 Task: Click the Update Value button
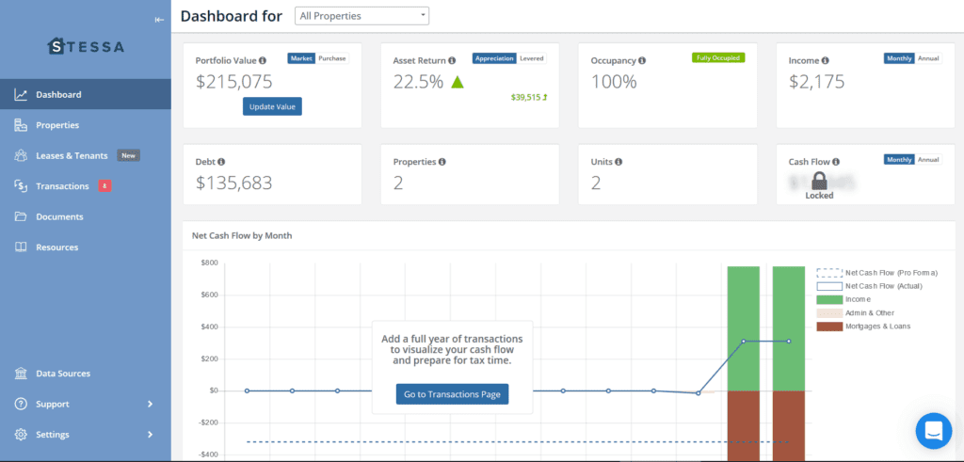(272, 106)
